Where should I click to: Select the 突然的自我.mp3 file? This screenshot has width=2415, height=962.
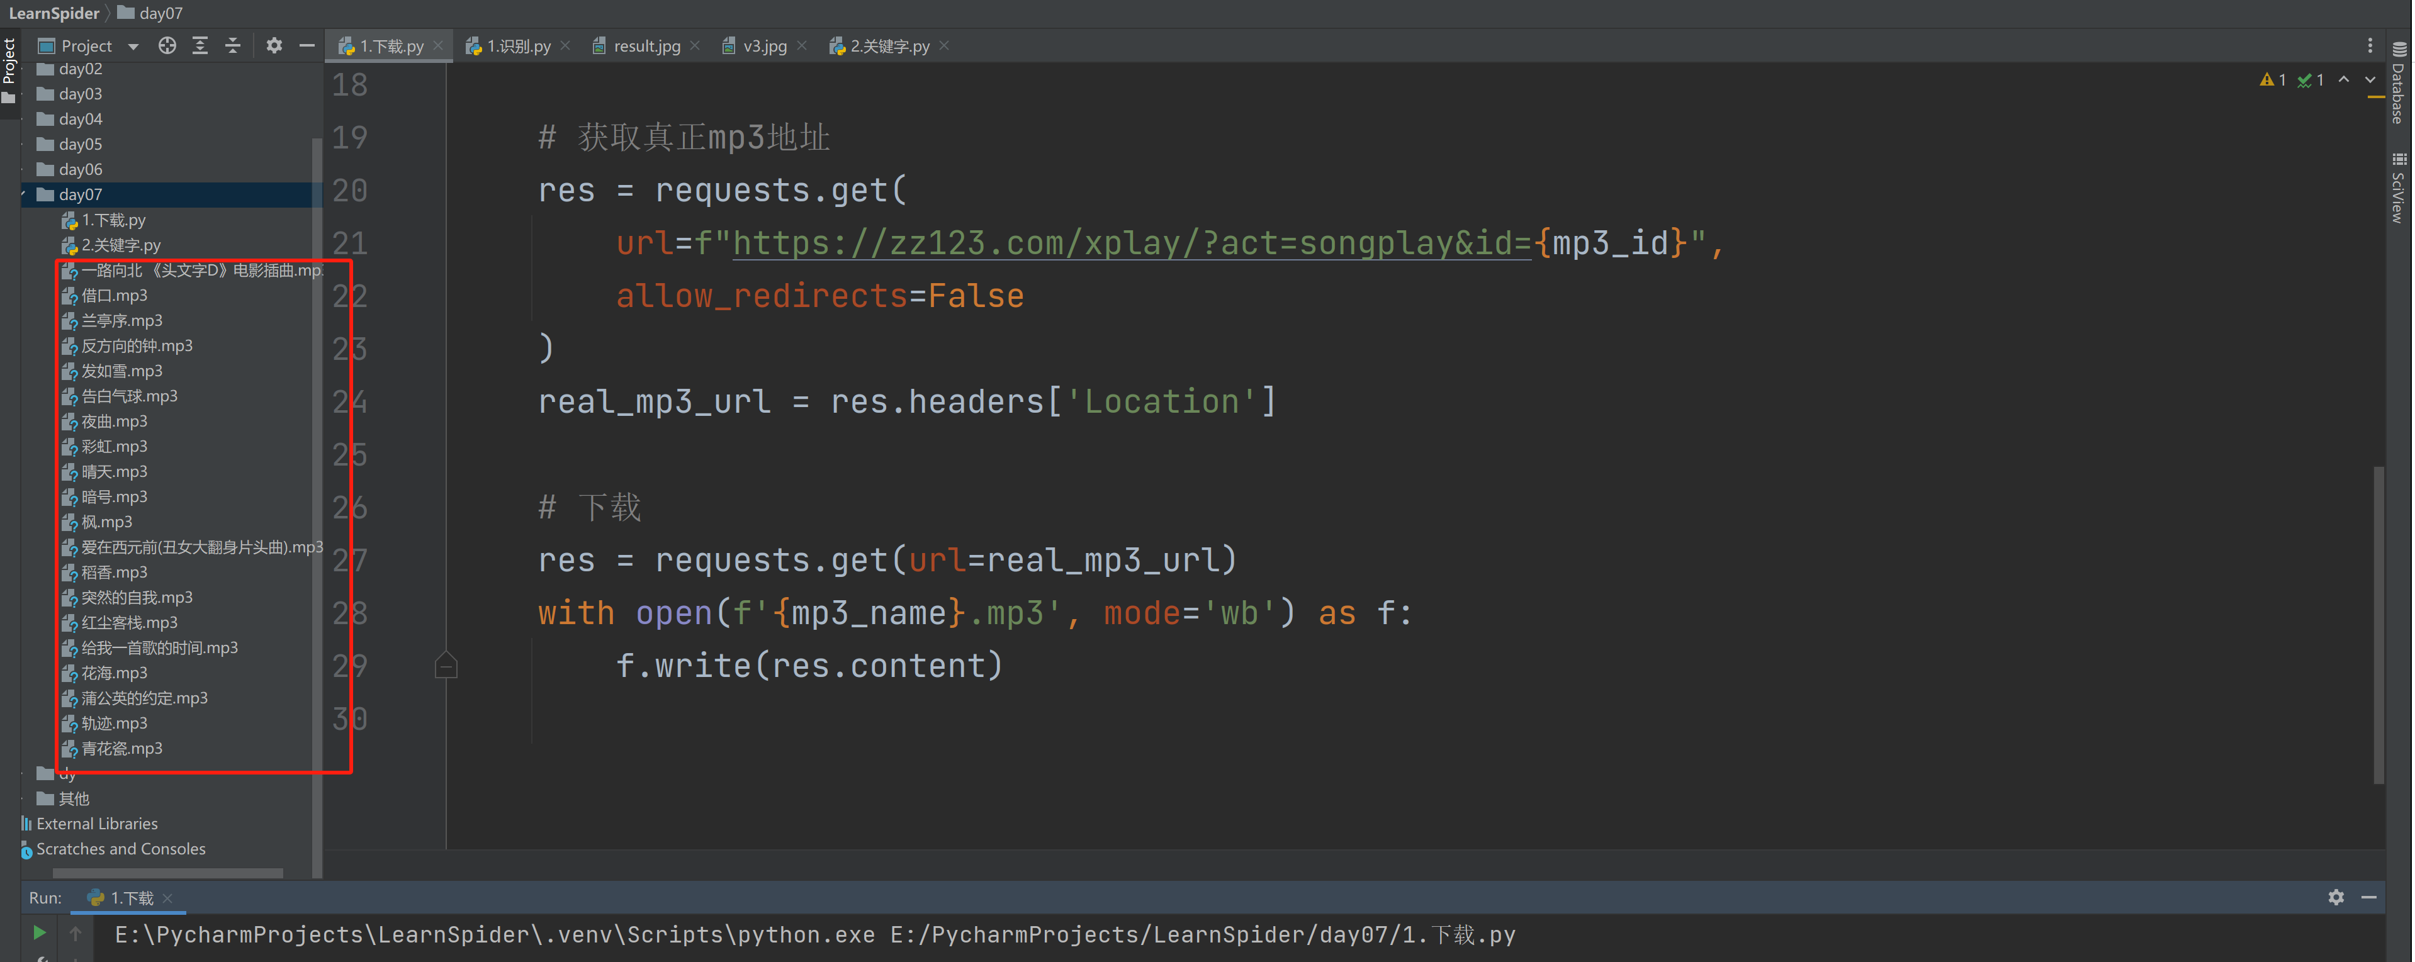pyautogui.click(x=128, y=598)
